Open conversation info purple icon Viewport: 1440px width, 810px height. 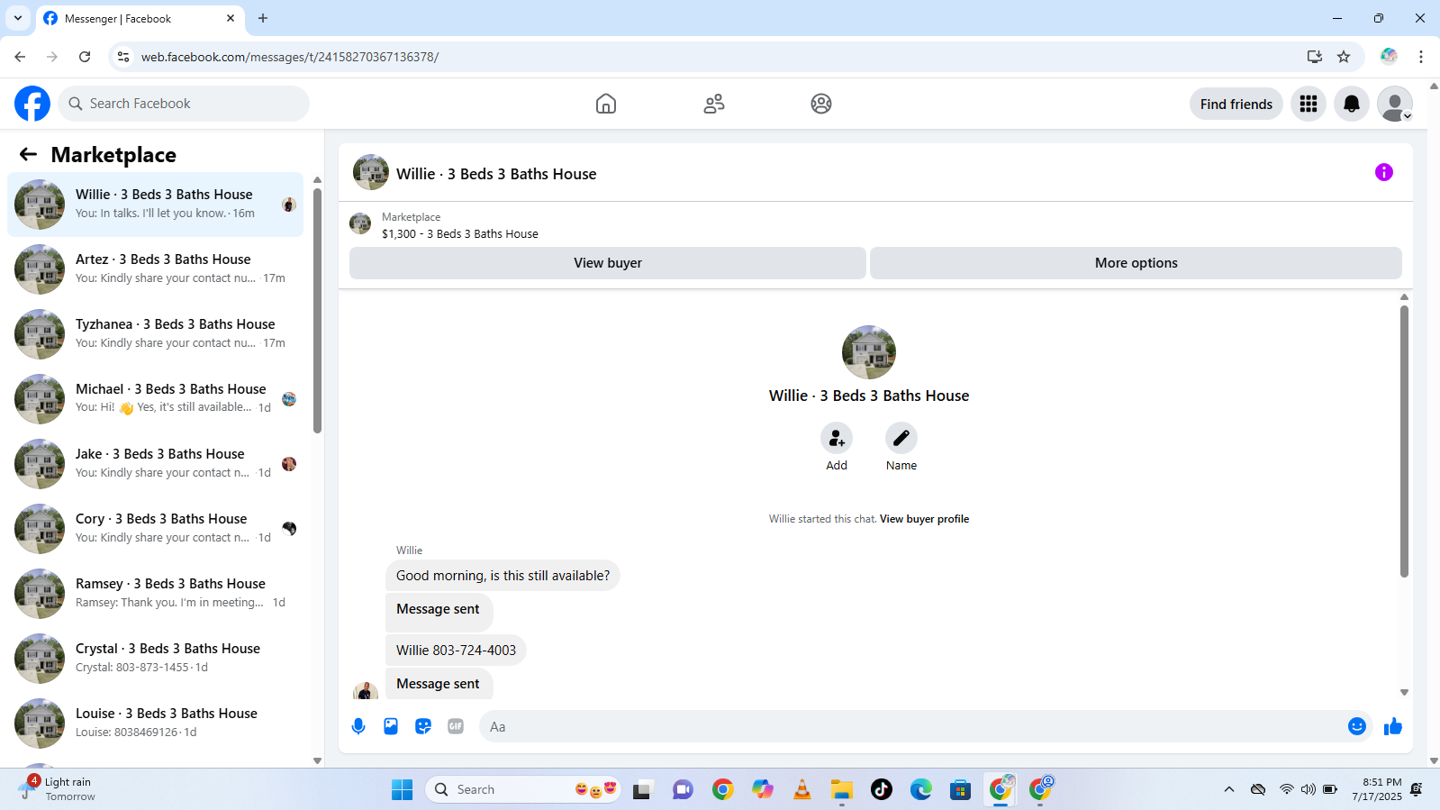[x=1384, y=172]
